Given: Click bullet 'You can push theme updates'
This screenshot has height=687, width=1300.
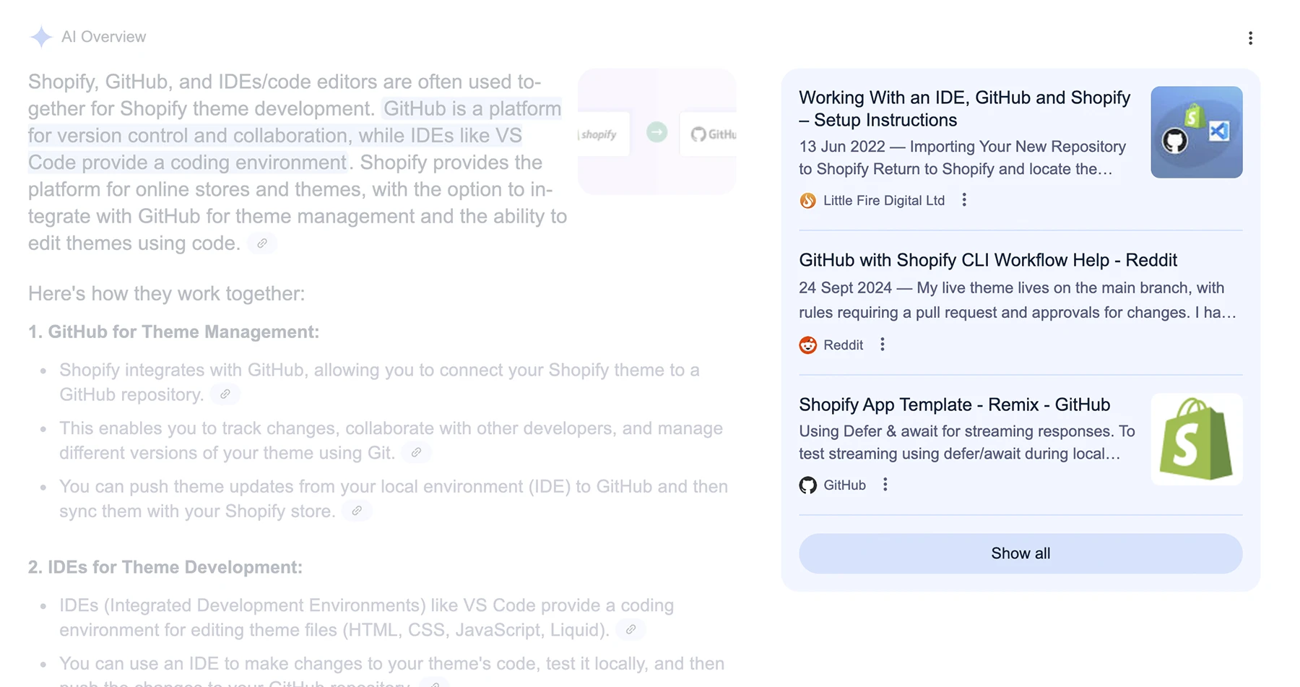Looking at the screenshot, I should click(394, 498).
